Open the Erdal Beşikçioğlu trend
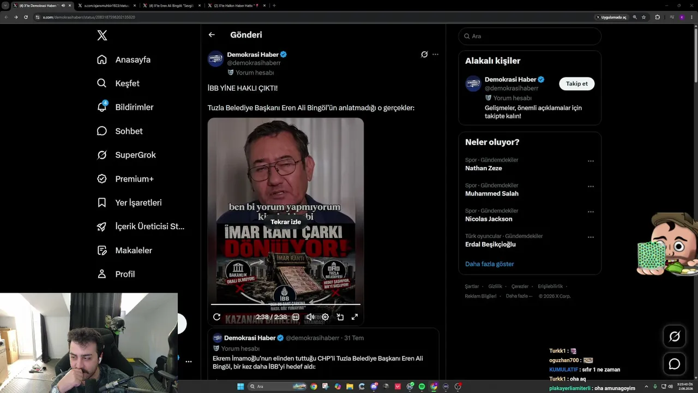 click(490, 245)
